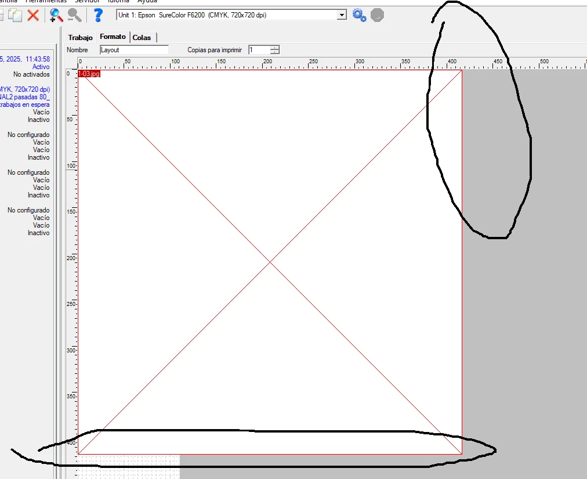Open the Colas tab
Screen dimensions: 587x479
142,38
